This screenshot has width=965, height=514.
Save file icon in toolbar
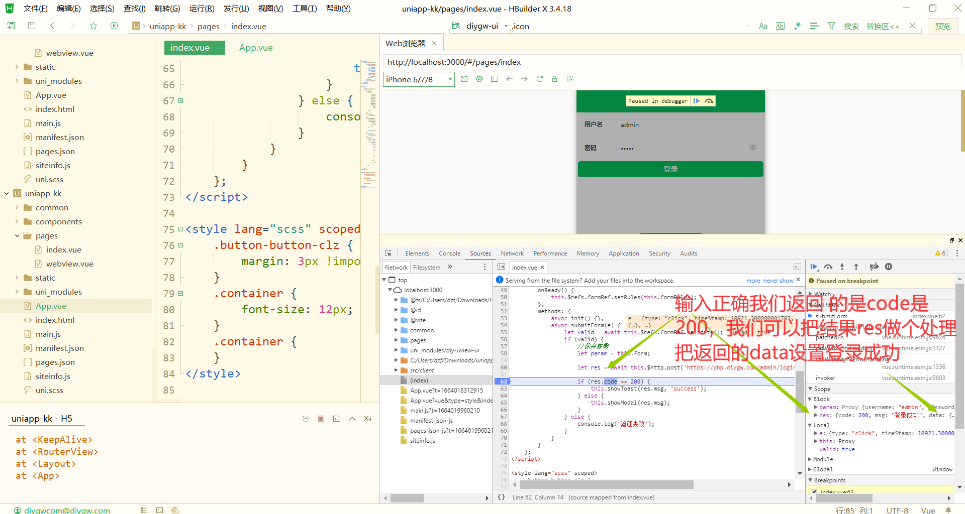(x=32, y=26)
